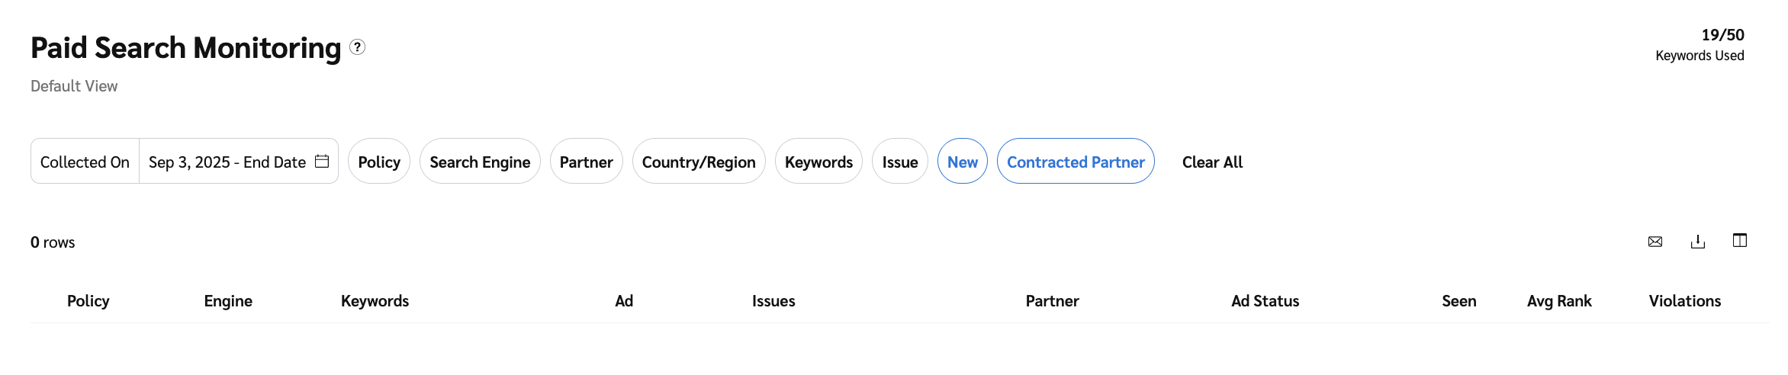Click the email report envelope icon

pos(1655,242)
